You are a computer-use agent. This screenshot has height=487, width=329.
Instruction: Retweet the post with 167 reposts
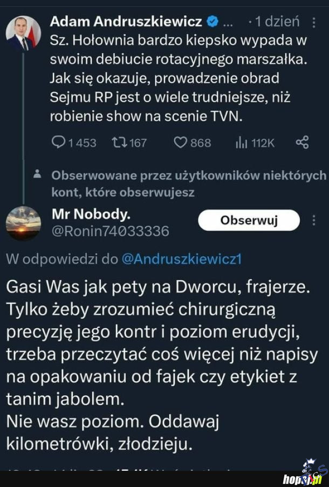click(x=117, y=143)
